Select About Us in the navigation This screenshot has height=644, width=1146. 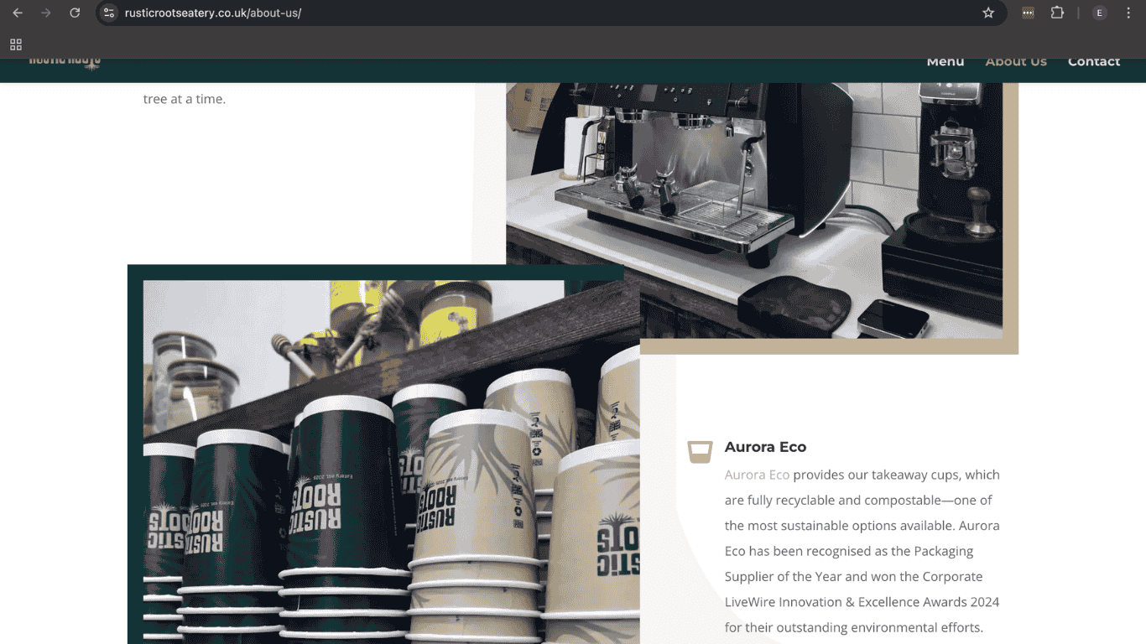pos(1015,61)
